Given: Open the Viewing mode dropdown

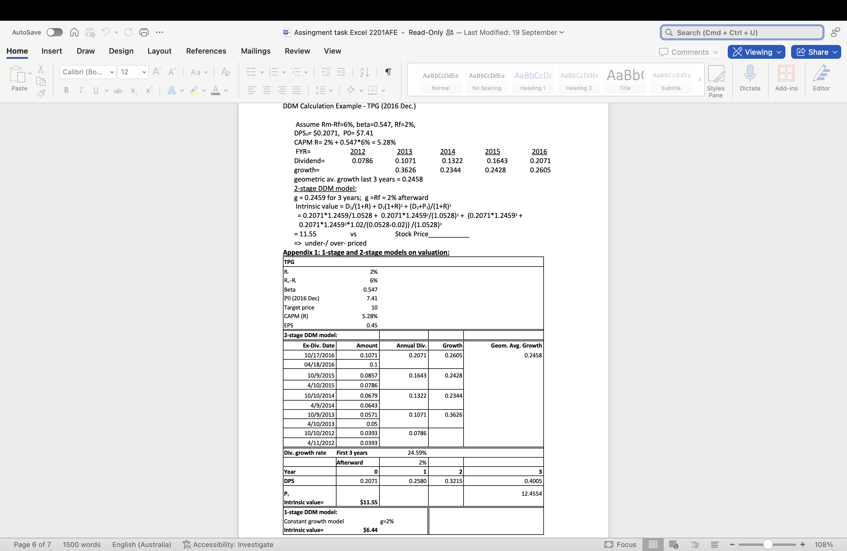Looking at the screenshot, I should point(756,52).
